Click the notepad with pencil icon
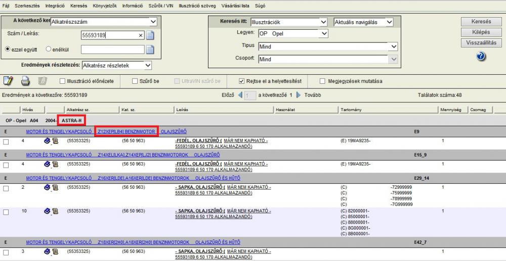 point(8,81)
